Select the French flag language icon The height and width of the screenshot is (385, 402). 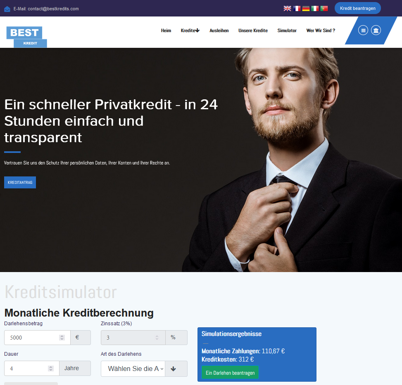[297, 8]
